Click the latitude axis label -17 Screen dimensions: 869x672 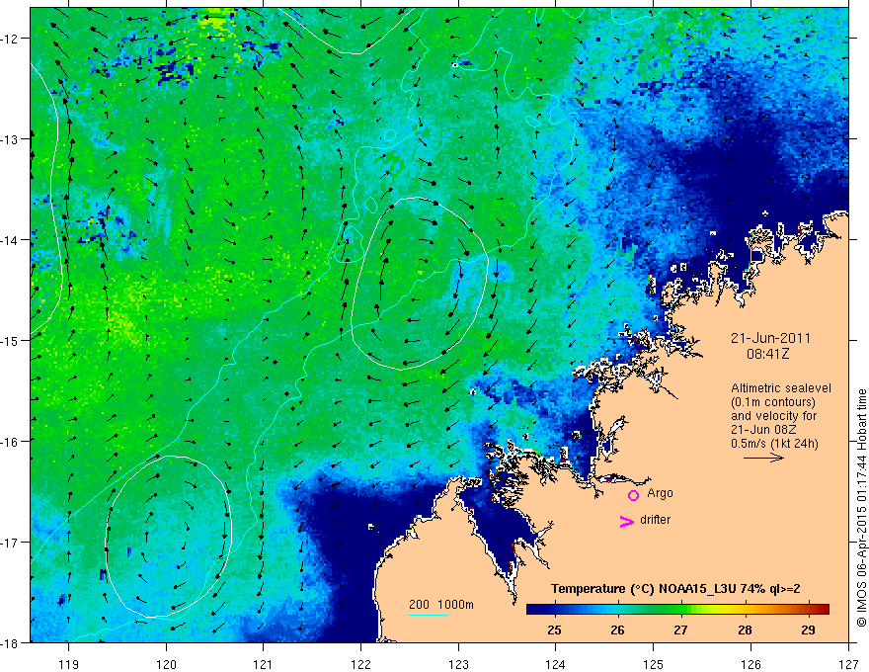coord(11,543)
